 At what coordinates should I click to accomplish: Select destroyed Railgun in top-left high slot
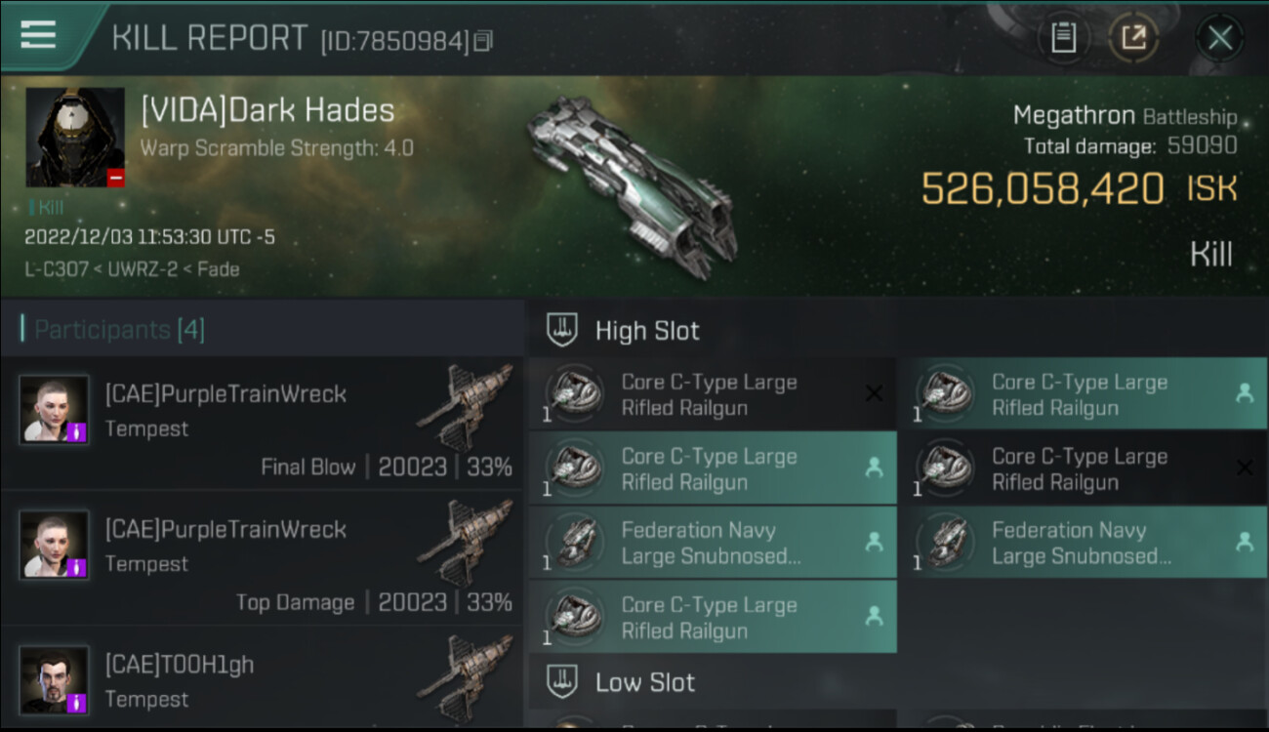(x=713, y=394)
